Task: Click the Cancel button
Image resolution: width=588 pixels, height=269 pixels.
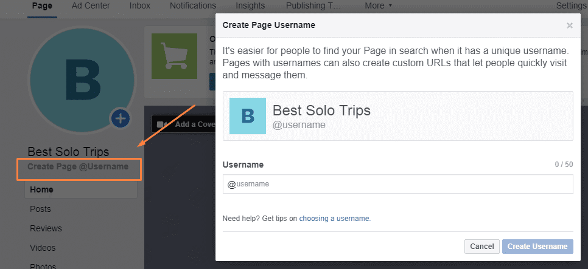Action: (x=482, y=247)
